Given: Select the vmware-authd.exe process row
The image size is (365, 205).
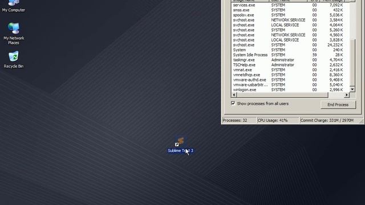Looking at the screenshot, I should tap(290, 80).
